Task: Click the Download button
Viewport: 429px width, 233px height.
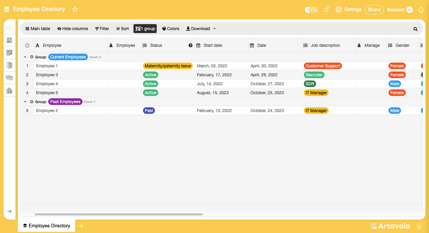Action: click(198, 29)
